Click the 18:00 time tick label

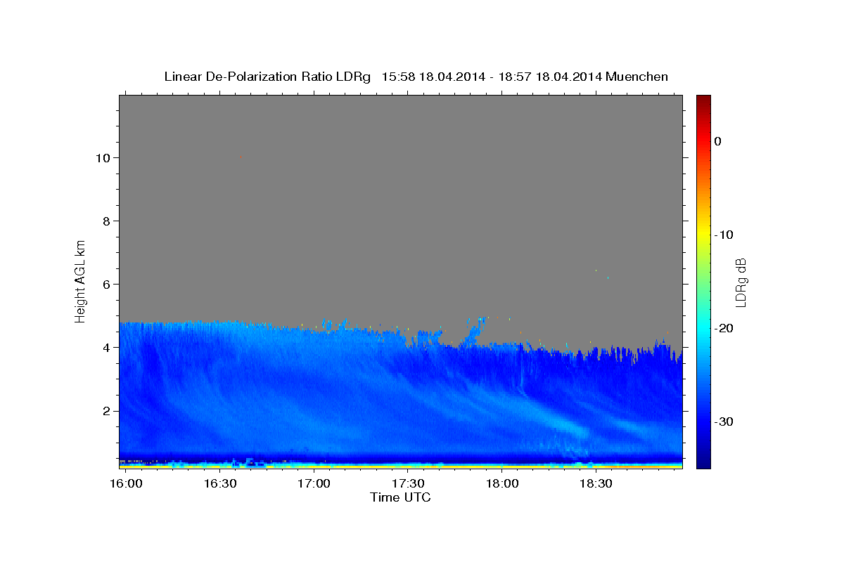[x=502, y=484]
